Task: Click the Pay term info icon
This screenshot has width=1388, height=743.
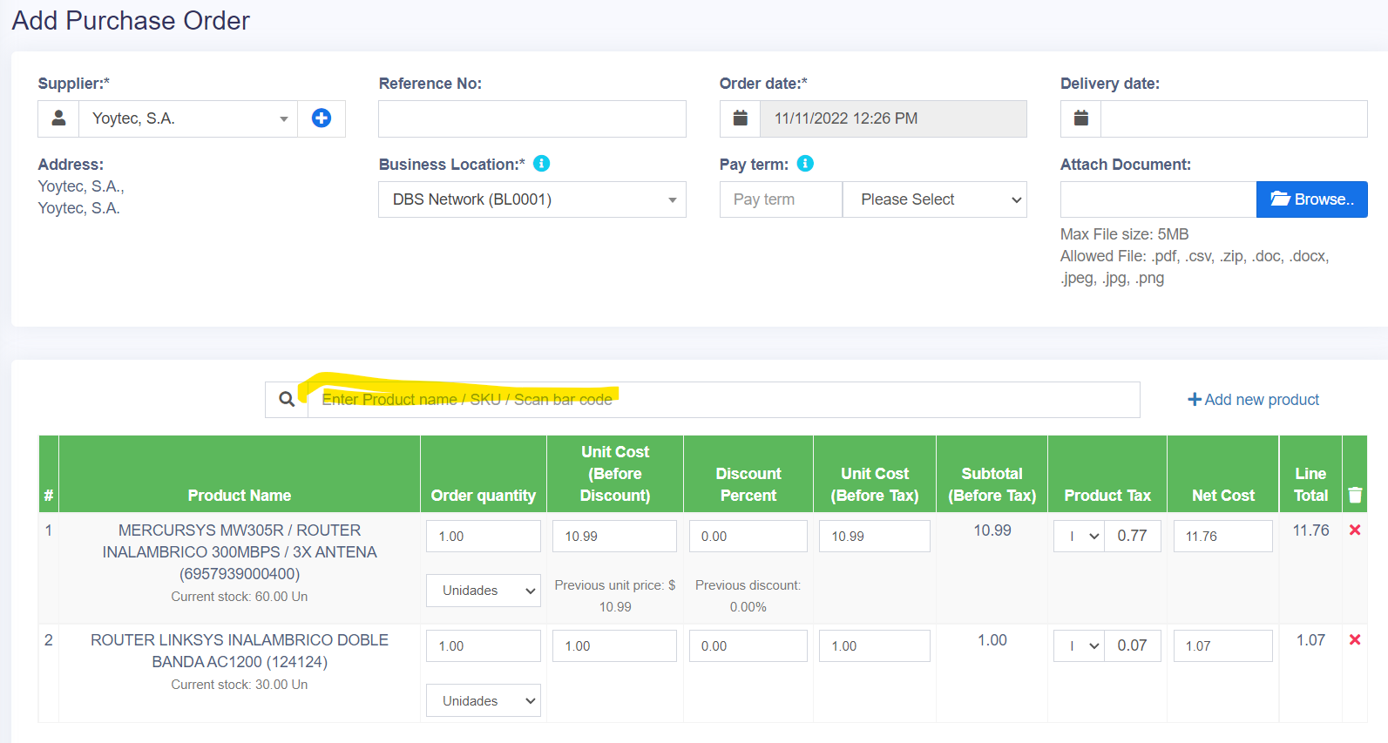Action: click(805, 164)
